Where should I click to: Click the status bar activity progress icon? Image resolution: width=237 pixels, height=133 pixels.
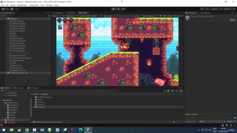tap(234, 125)
